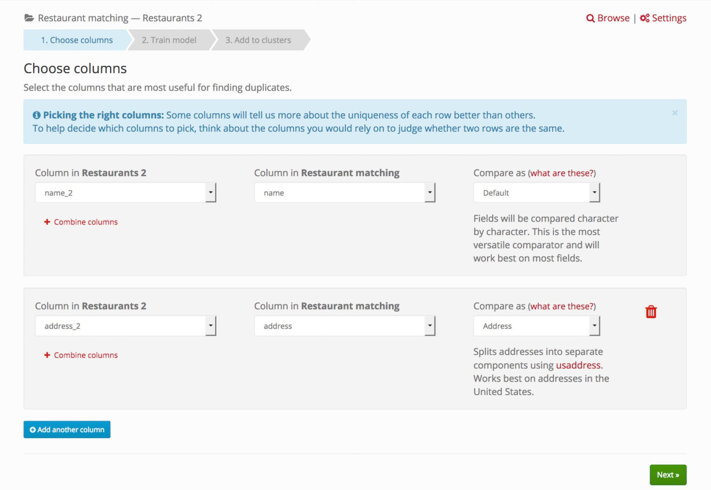
Task: Select the Choose columns step tab
Action: 77,40
